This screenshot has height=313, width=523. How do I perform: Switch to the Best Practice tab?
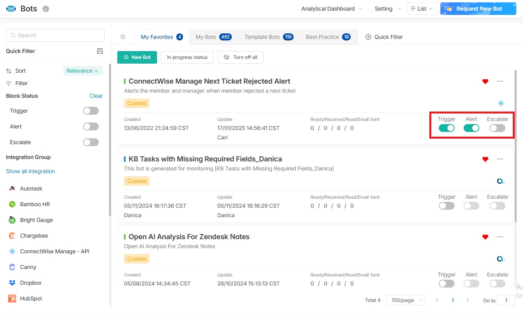click(x=328, y=37)
